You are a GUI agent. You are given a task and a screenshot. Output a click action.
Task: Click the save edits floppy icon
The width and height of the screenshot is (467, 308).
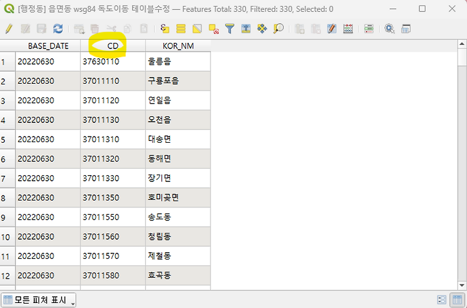[x=41, y=29]
